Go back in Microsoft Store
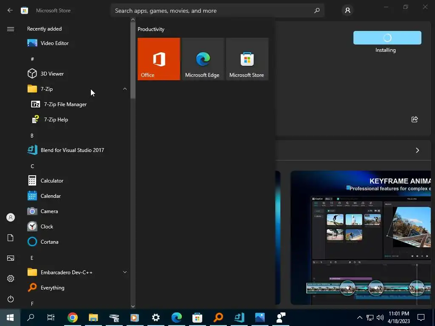 [x=10, y=11]
